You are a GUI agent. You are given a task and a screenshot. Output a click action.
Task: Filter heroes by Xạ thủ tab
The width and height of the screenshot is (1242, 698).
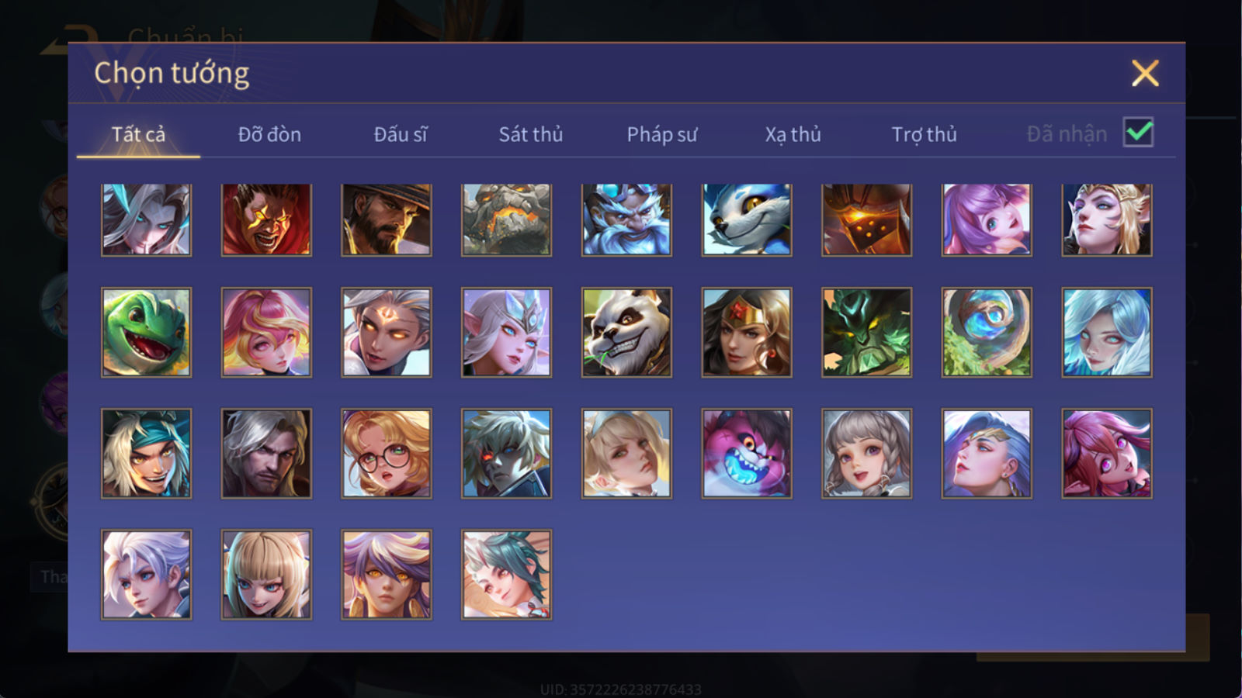793,134
